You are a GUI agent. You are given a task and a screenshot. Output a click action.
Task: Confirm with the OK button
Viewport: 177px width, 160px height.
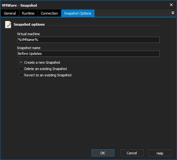coord(103,153)
